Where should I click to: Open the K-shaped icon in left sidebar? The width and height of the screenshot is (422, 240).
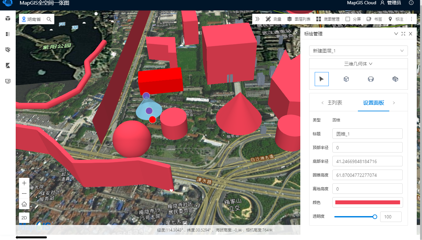click(8, 65)
